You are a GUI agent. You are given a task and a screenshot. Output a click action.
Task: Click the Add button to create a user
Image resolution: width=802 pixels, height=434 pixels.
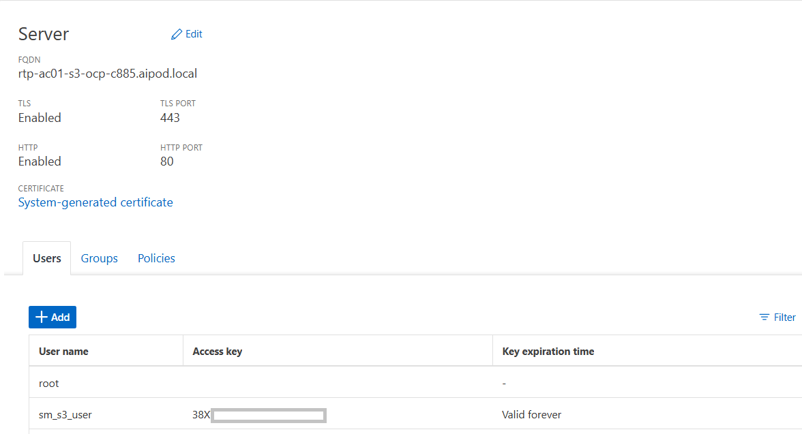pos(52,317)
